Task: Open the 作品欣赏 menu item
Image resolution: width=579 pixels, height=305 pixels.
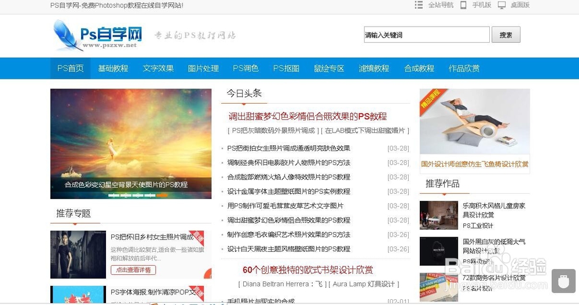Action: point(464,68)
